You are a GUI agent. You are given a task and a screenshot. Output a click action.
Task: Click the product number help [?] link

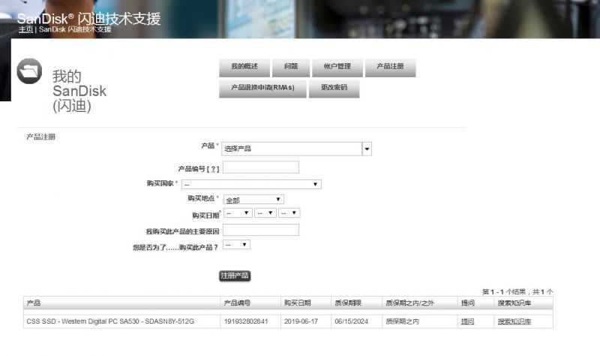[214, 169]
